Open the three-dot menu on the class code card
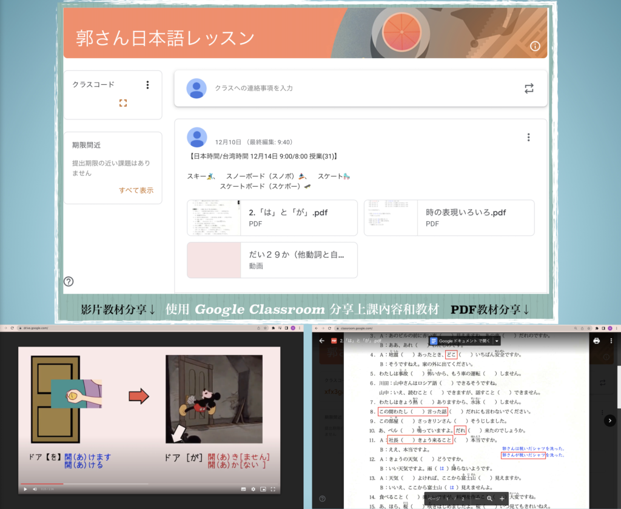This screenshot has width=621, height=509. (147, 85)
